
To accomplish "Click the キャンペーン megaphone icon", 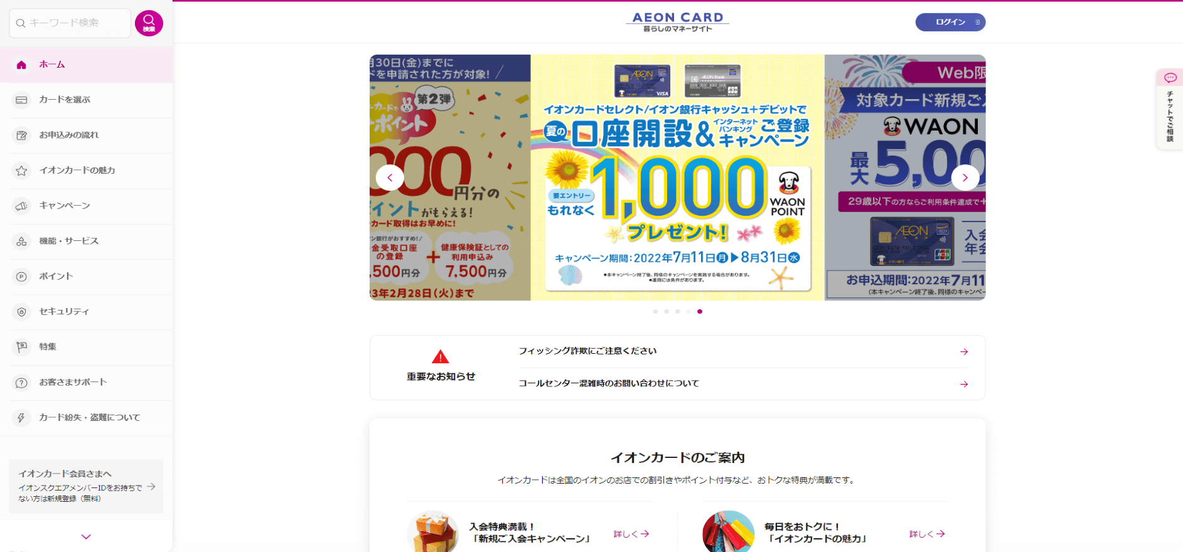I will (21, 206).
